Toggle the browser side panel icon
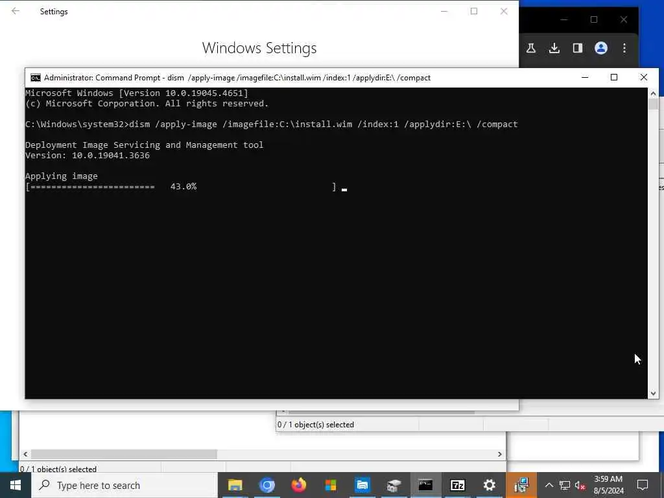 pos(578,48)
